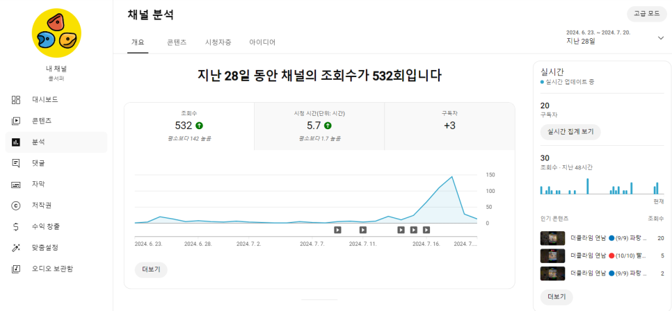Expand the 지난 28일 date range dropdown
Screen dimensions: 672x311
615,37
